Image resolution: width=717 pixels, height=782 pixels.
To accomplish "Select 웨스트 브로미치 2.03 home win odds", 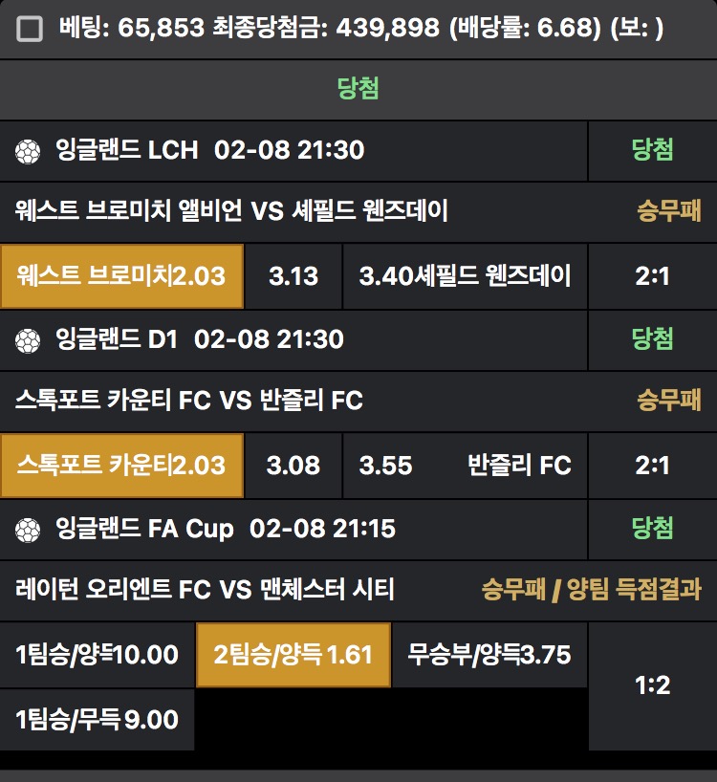I will 121,276.
